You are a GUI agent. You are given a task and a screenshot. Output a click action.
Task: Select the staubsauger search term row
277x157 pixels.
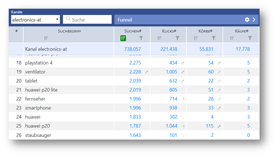[134, 135]
